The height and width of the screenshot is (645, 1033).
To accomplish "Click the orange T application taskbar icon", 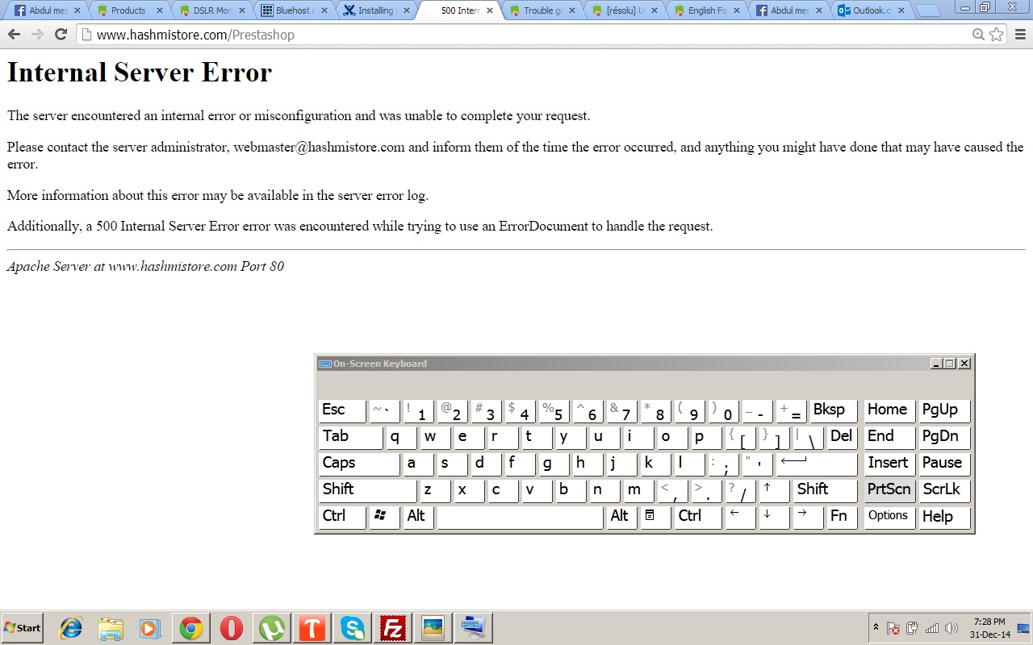I will tap(312, 627).
